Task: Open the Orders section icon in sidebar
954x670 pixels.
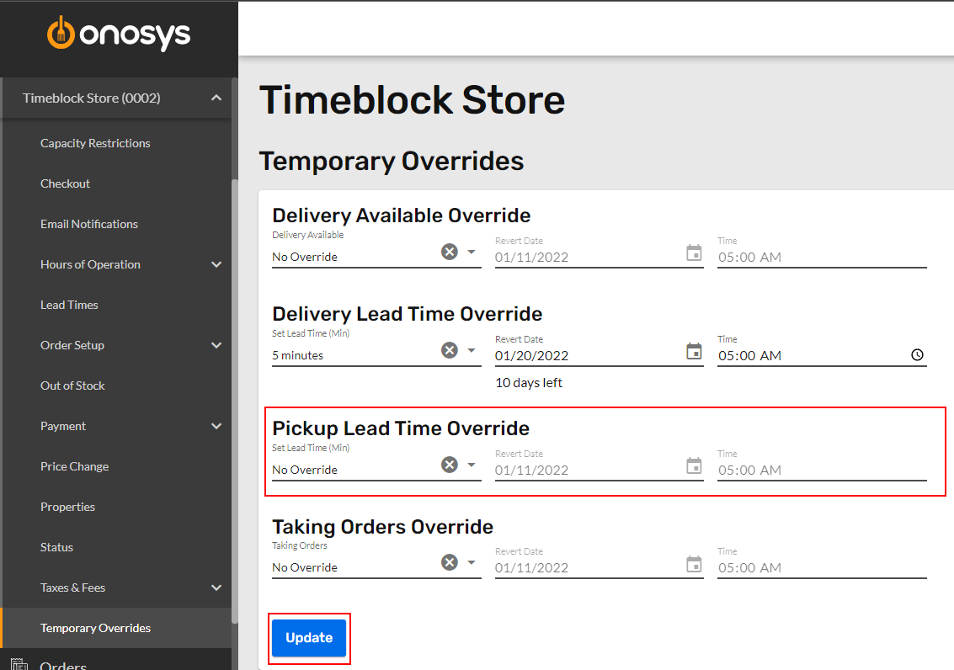Action: click(19, 664)
